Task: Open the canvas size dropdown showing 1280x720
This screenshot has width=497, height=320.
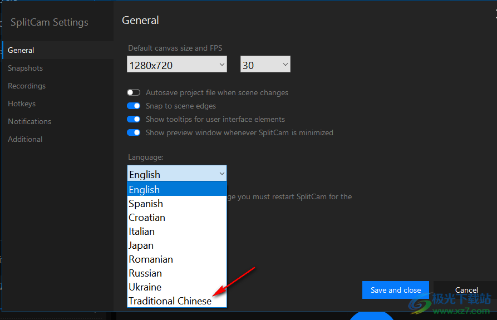Action: [x=177, y=65]
